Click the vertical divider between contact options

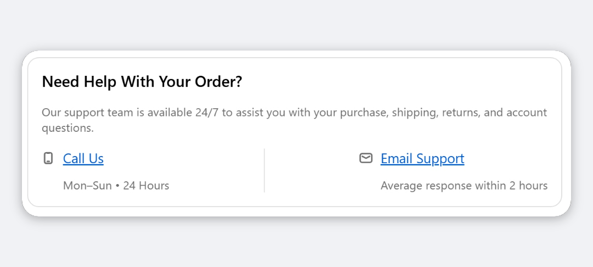[264, 170]
